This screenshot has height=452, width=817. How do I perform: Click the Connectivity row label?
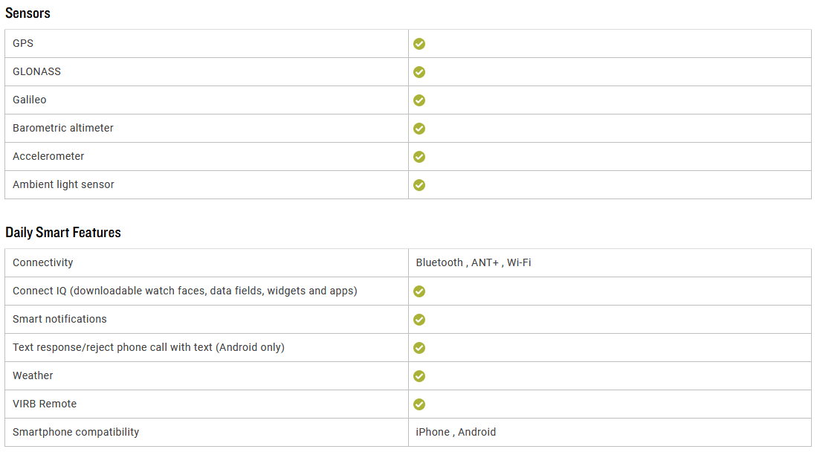tap(42, 262)
